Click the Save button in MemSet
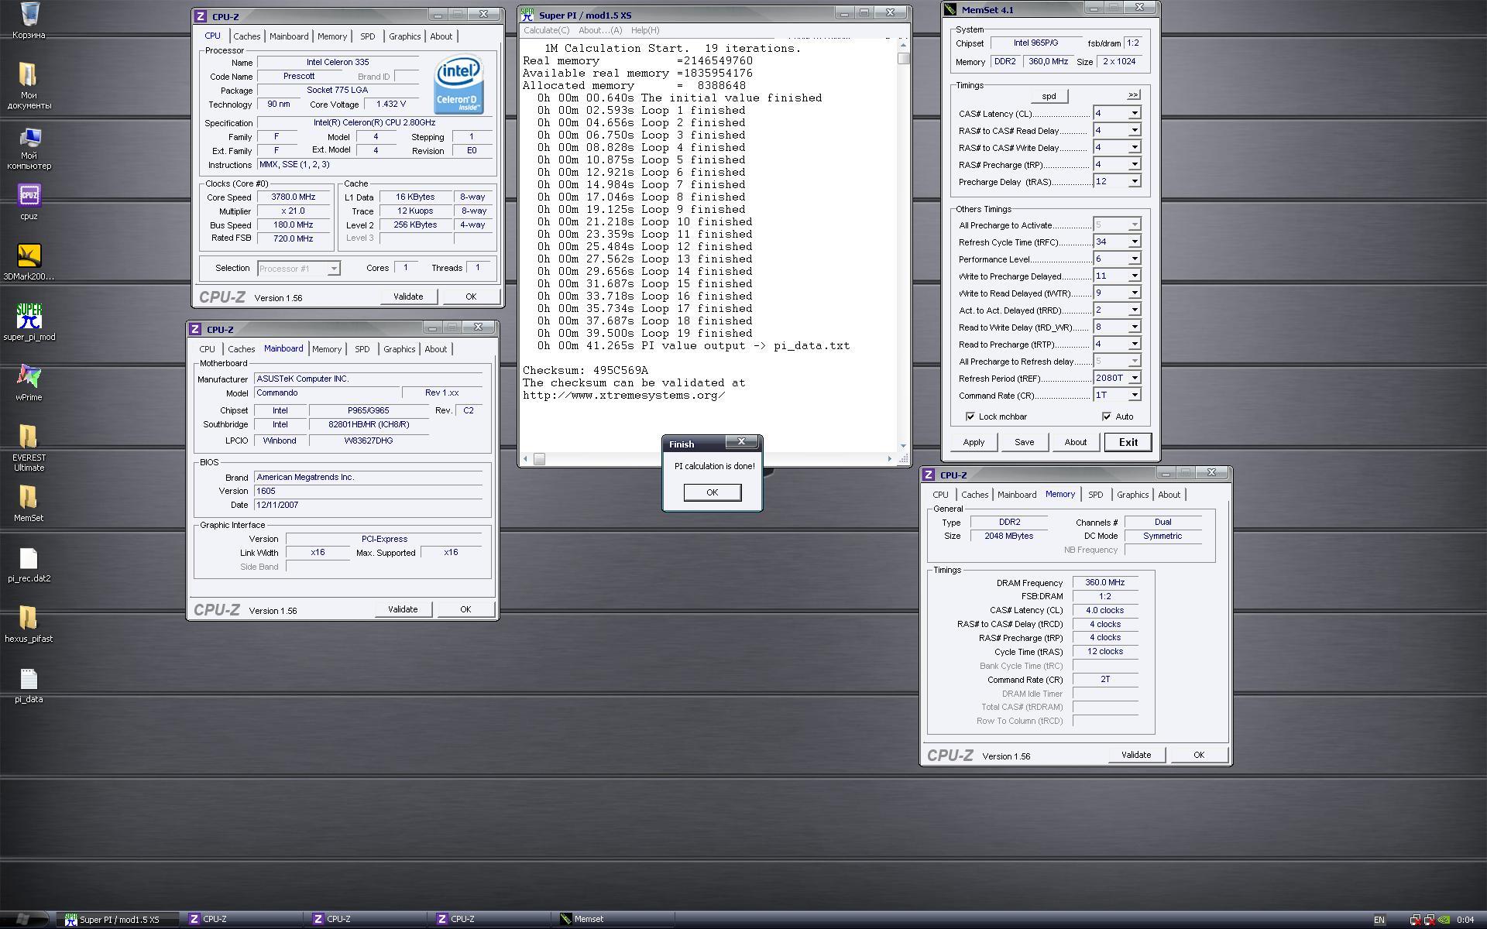This screenshot has height=929, width=1487. tap(1024, 442)
